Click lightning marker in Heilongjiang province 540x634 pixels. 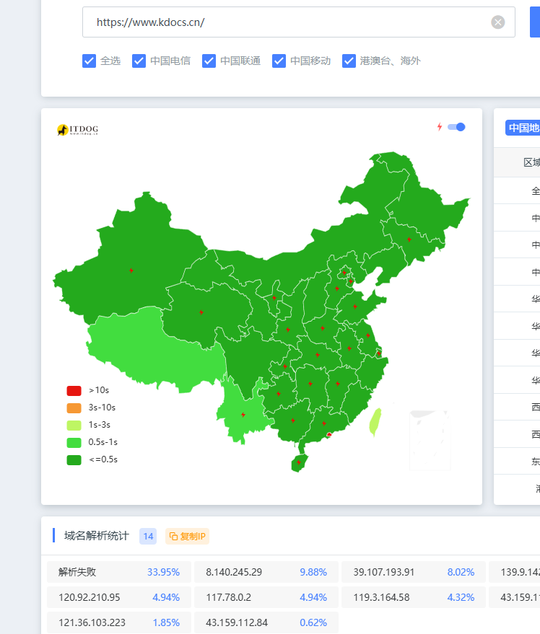click(x=409, y=239)
